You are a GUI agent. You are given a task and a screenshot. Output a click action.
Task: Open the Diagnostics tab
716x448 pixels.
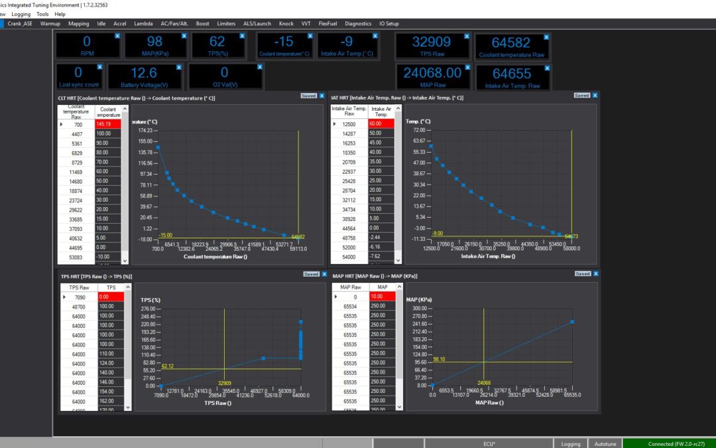pos(358,24)
